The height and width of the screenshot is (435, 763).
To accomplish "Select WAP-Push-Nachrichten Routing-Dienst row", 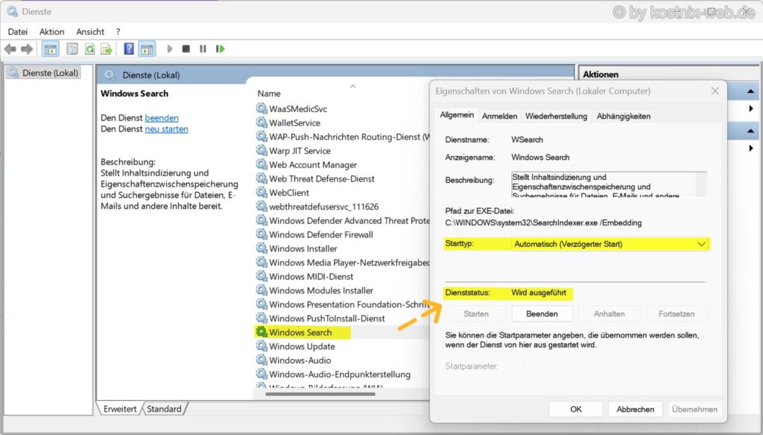I will [343, 137].
